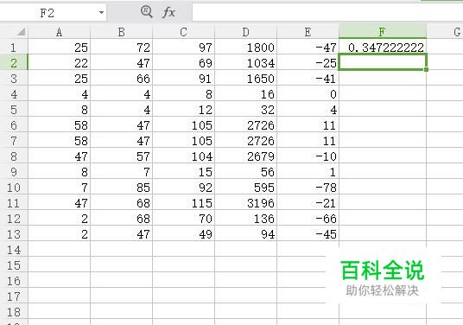Click cell C3 with value 91
This screenshot has width=463, height=325.
184,79
